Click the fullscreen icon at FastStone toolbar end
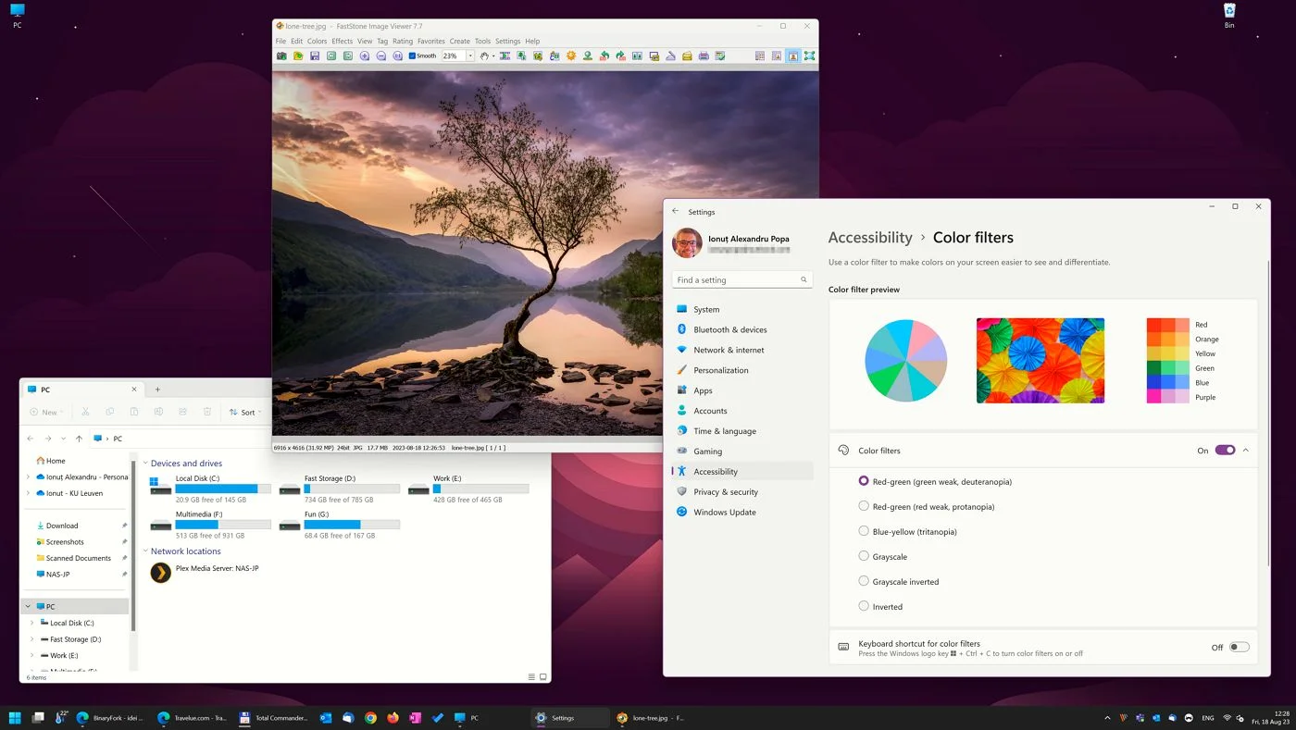The width and height of the screenshot is (1296, 730). click(x=809, y=56)
